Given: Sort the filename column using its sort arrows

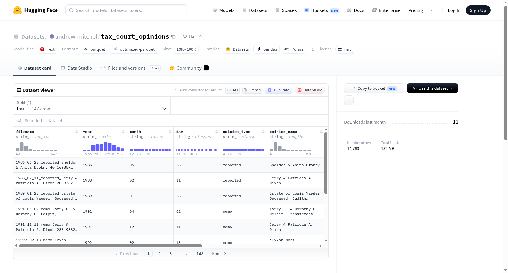Looking at the screenshot, I should pyautogui.click(x=77, y=132).
